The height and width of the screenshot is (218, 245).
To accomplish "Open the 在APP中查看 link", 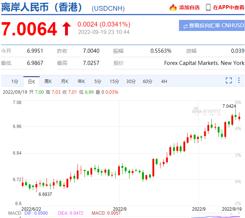I will coord(228,7).
